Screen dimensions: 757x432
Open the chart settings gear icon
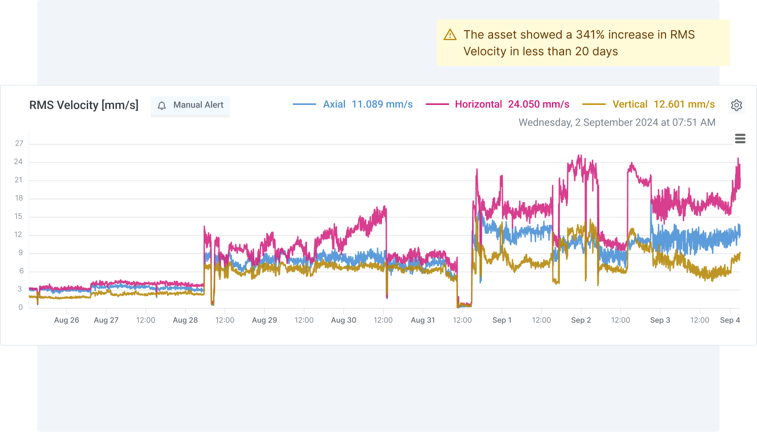click(x=736, y=105)
